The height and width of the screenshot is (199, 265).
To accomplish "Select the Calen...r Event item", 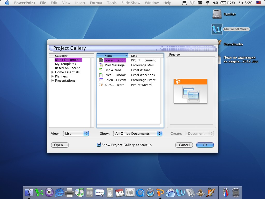I will tap(115, 80).
